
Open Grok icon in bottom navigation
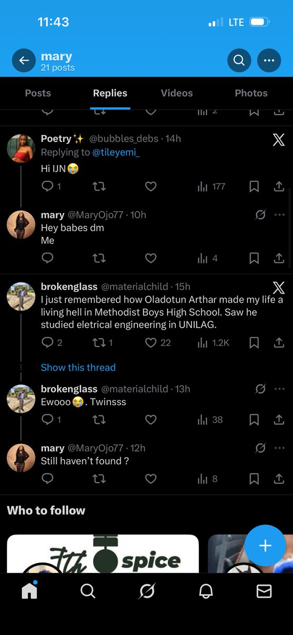(x=147, y=591)
